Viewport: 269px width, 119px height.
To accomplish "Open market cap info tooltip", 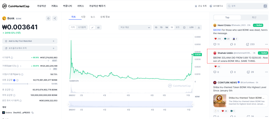I will (12, 57).
